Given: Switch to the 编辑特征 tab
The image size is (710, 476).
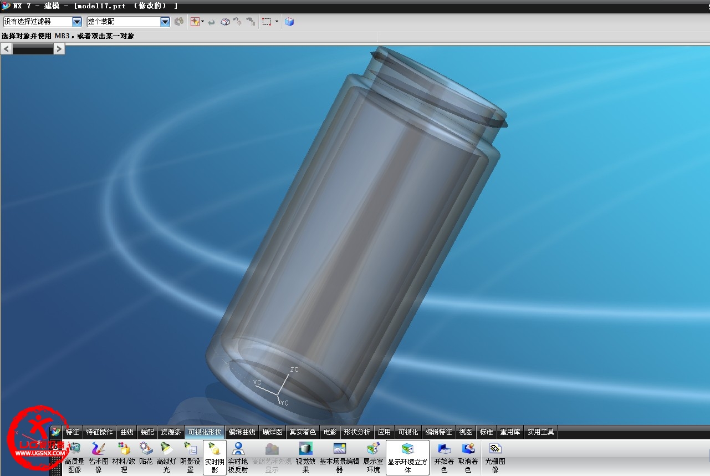Looking at the screenshot, I should click(x=438, y=432).
